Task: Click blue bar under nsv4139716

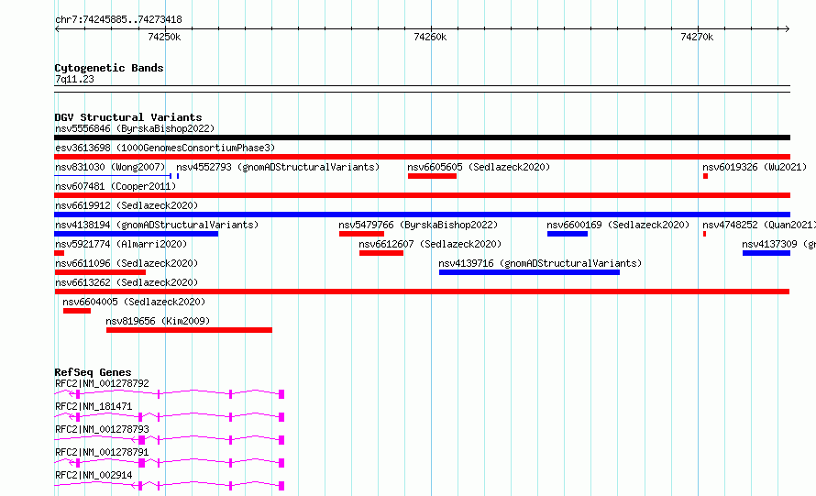Action: point(529,272)
